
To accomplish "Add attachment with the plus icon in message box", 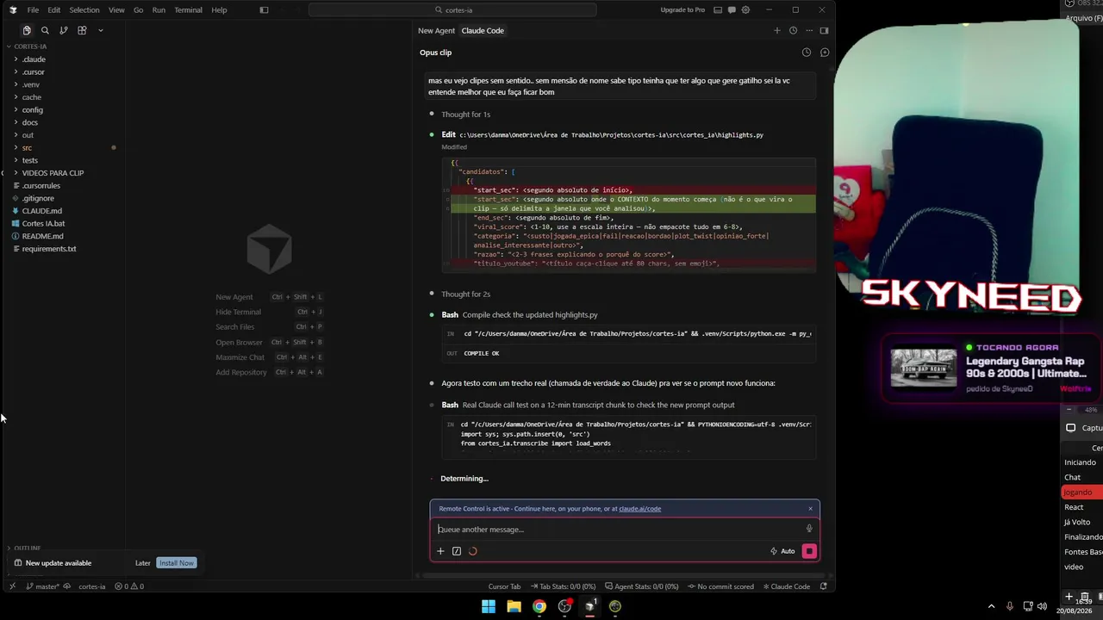I will click(440, 551).
